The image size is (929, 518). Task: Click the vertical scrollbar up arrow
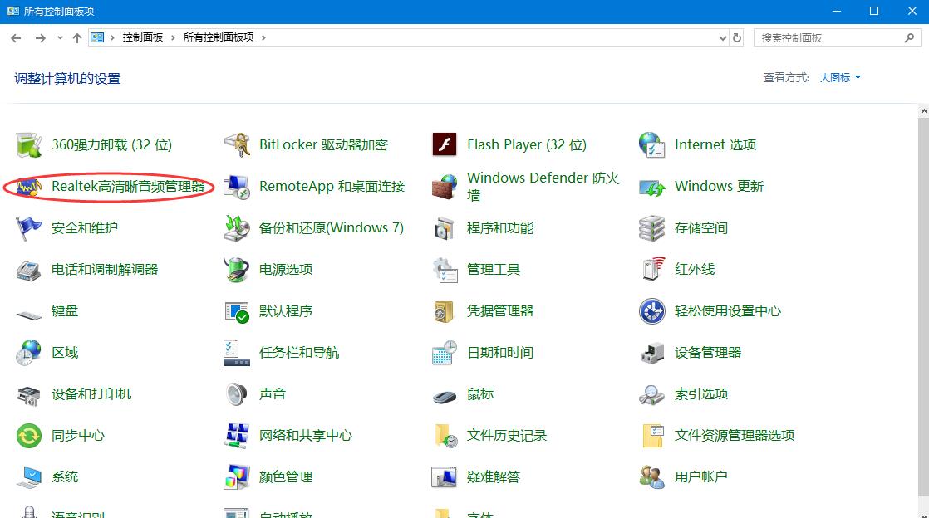coord(924,110)
